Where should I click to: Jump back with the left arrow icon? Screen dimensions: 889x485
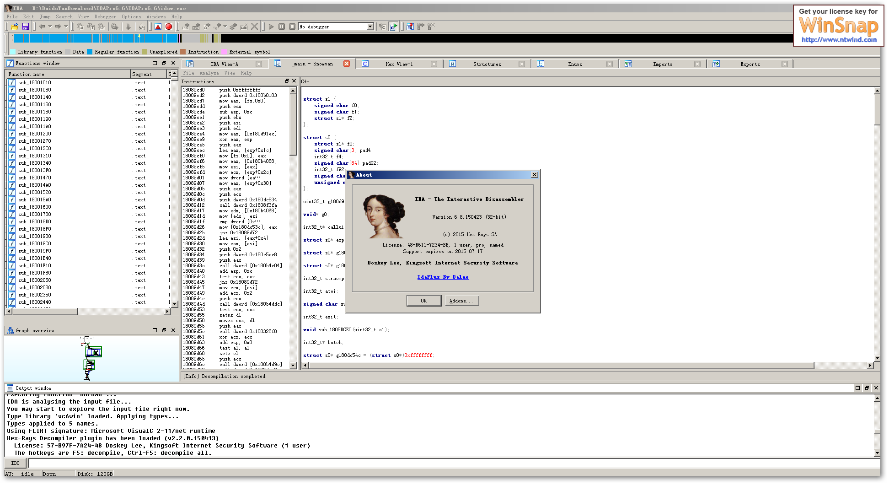pos(42,27)
